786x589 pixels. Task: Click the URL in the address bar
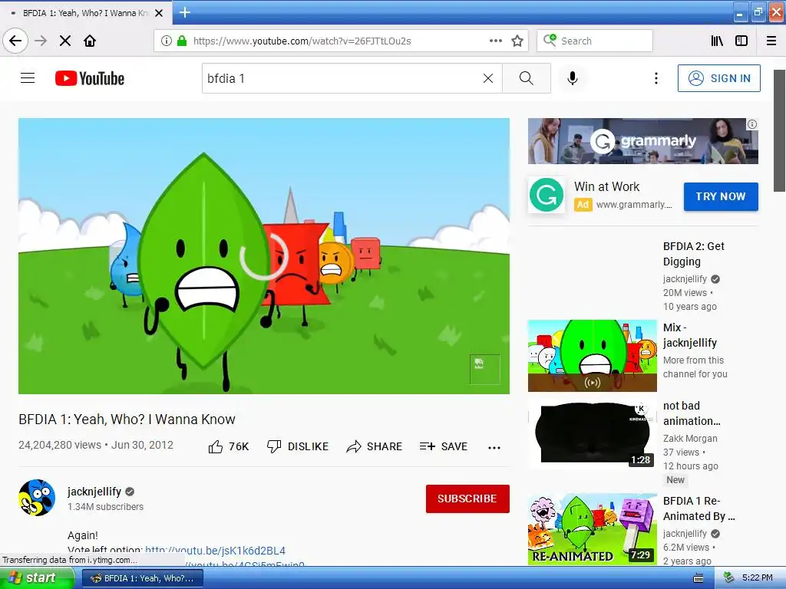tap(302, 41)
